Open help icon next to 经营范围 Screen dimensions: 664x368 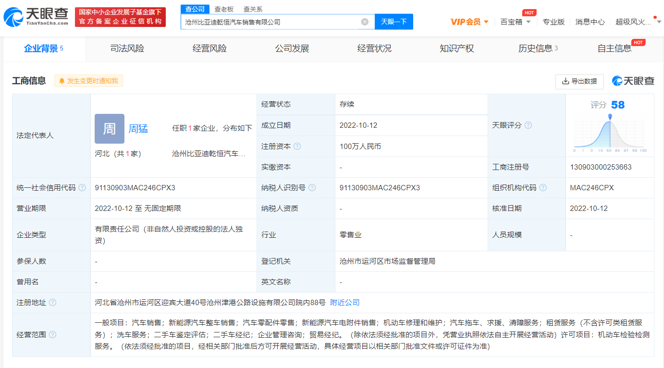(x=52, y=334)
